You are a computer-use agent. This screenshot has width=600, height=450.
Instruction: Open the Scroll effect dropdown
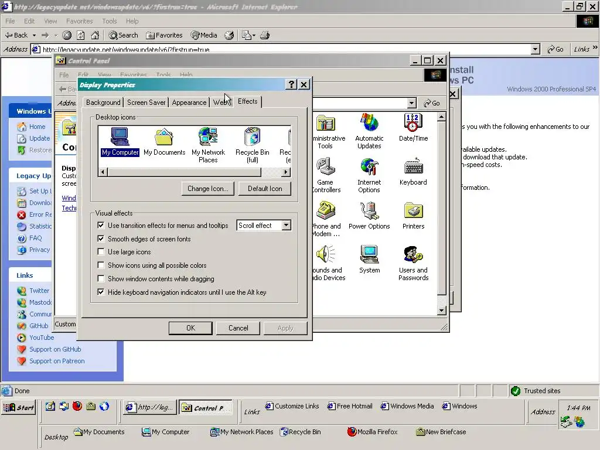(x=286, y=226)
